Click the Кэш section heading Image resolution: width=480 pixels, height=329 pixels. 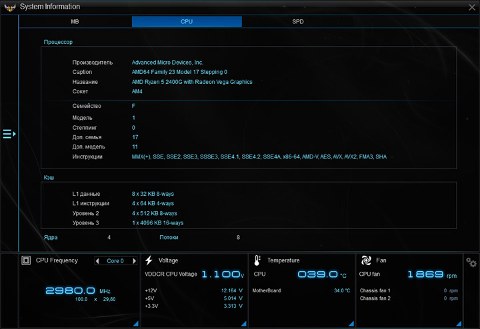(49, 177)
